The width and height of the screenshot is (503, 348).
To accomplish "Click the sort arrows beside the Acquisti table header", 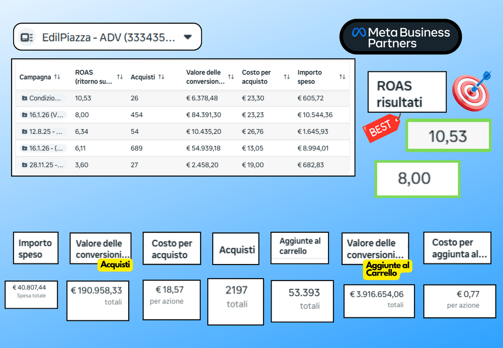I will (x=161, y=77).
